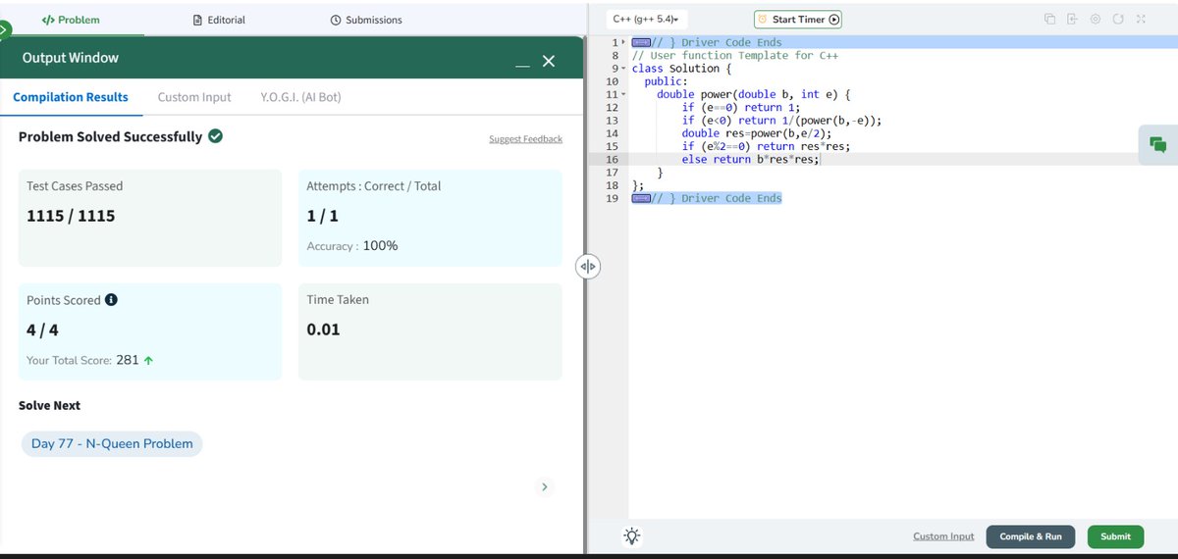The width and height of the screenshot is (1178, 559).
Task: Click the folded driver code badge on line 1
Action: 640,43
